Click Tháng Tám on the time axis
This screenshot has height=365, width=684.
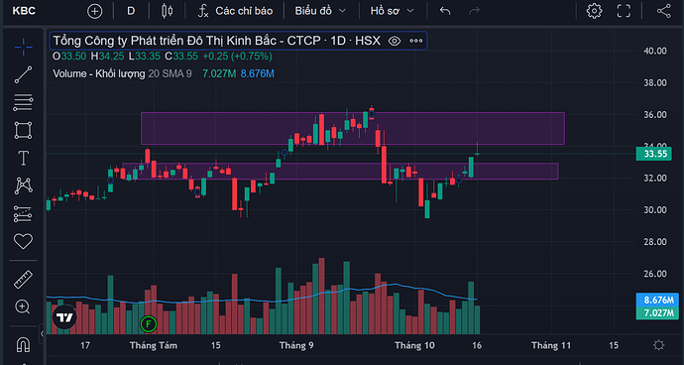(154, 345)
